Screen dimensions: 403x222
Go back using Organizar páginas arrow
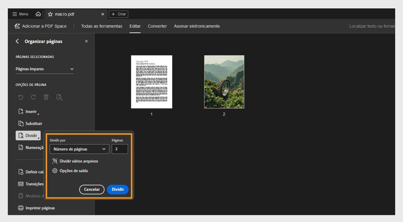click(17, 41)
